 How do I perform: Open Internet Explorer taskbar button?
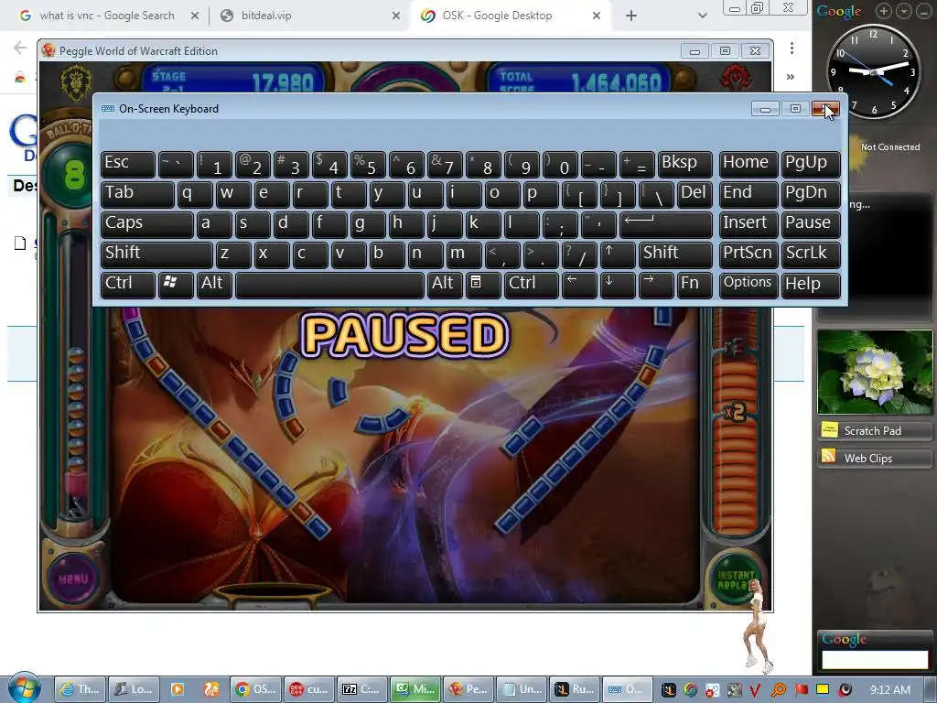(x=80, y=689)
